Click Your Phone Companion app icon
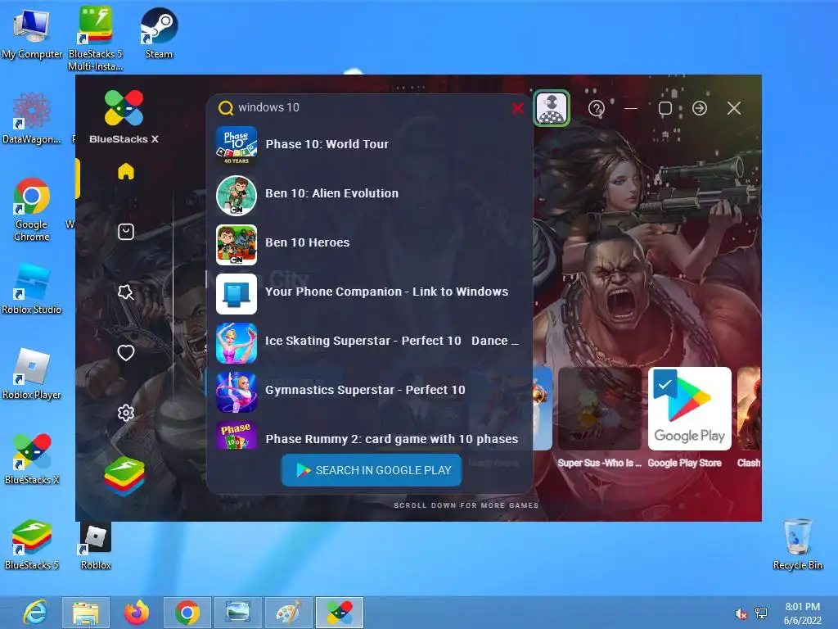The width and height of the screenshot is (838, 629). [237, 294]
